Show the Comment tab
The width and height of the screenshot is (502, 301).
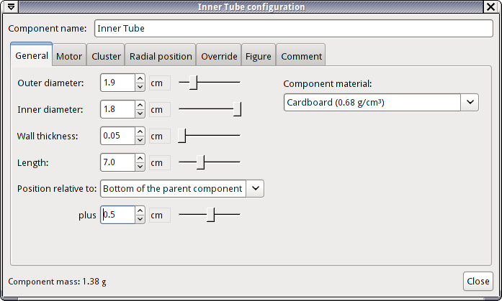coord(301,56)
